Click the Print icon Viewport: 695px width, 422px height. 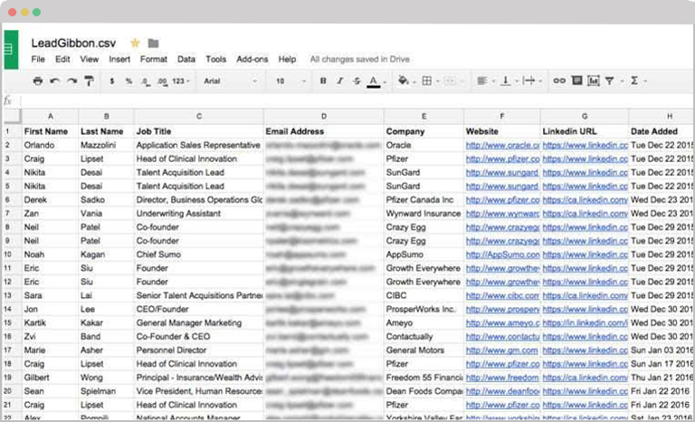pos(38,81)
